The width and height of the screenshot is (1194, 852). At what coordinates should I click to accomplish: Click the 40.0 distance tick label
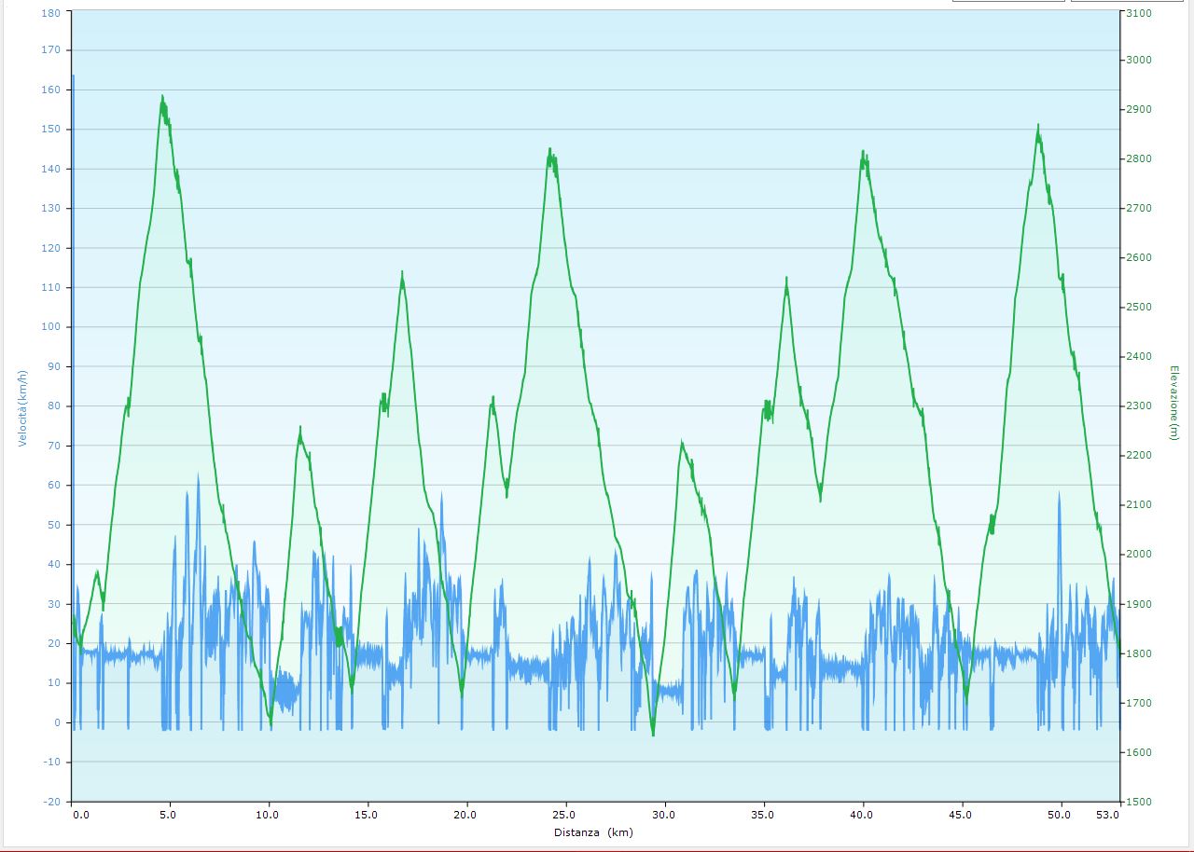point(862,815)
